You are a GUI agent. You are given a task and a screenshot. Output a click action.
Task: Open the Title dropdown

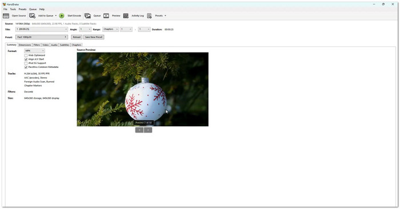coord(42,29)
